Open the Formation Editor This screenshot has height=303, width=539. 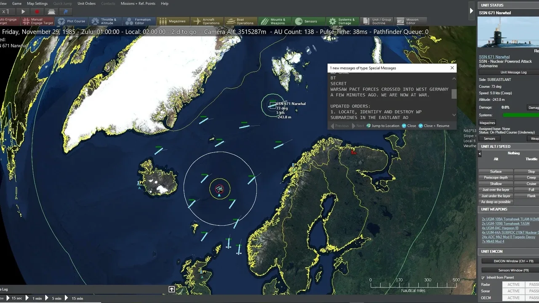(x=138, y=21)
